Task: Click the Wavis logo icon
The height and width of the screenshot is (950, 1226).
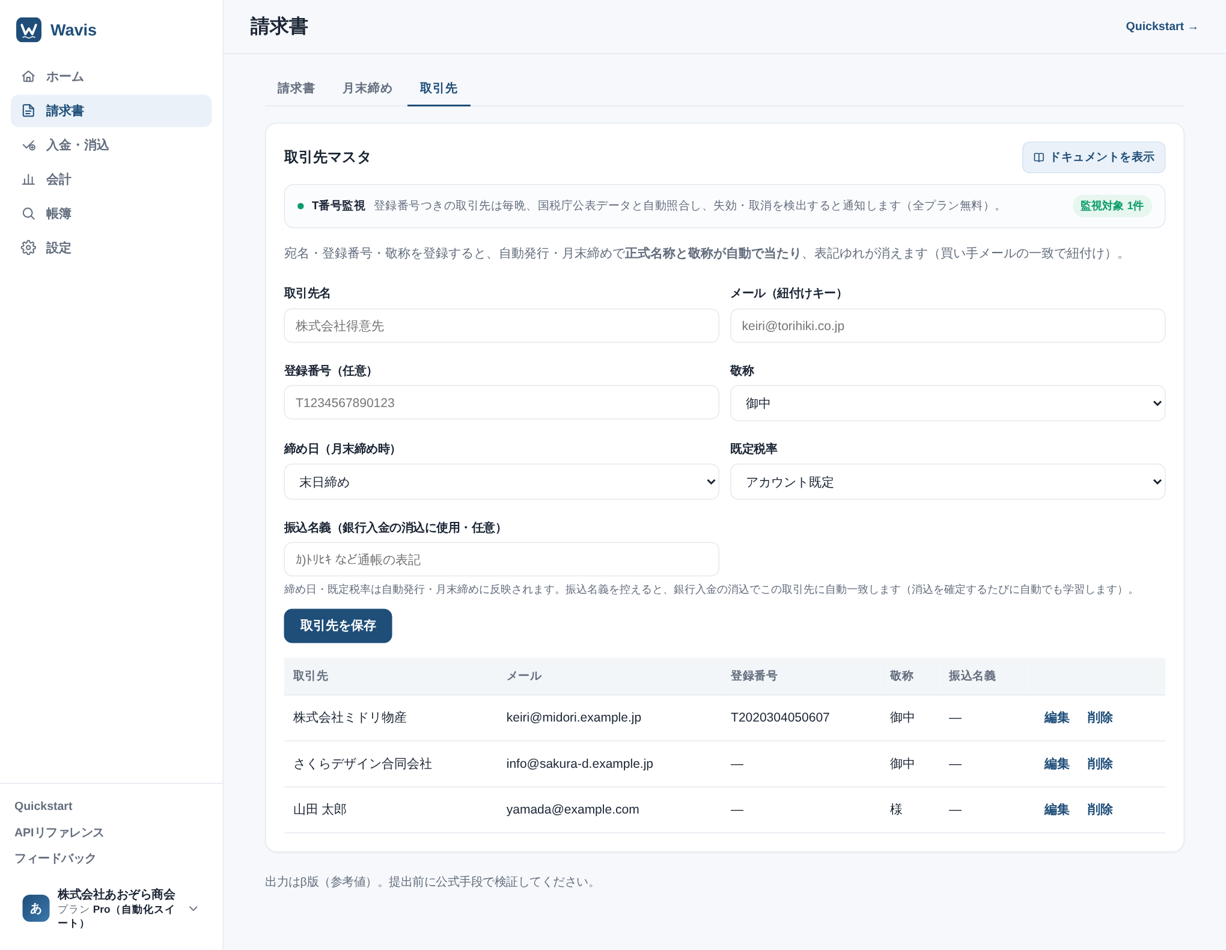Action: [x=29, y=29]
